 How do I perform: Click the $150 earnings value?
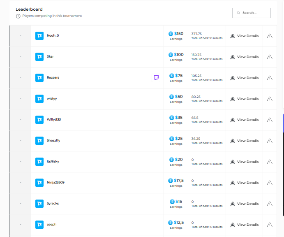pos(179,34)
